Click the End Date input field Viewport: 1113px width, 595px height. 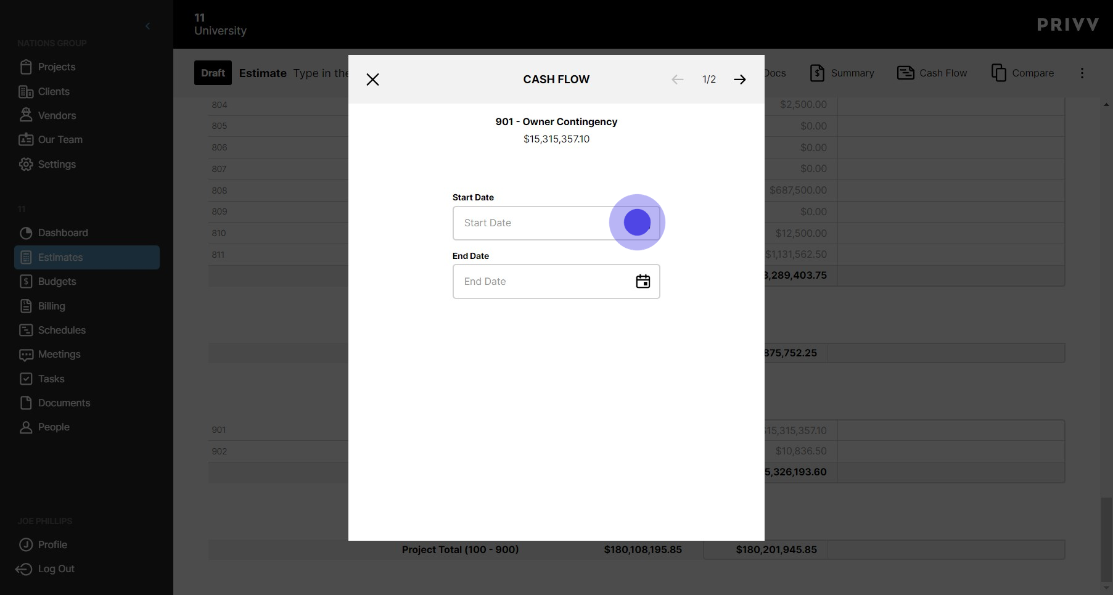coord(556,282)
